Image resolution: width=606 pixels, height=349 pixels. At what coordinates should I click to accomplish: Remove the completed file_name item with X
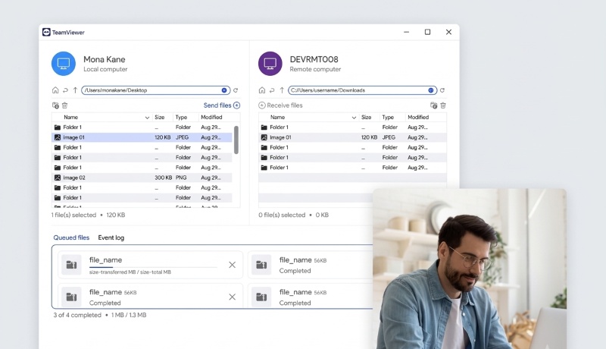coord(232,297)
